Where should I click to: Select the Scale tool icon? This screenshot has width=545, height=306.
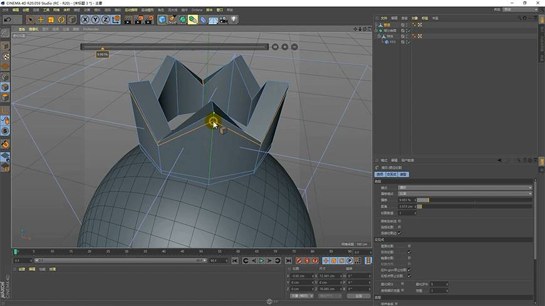tap(51, 19)
